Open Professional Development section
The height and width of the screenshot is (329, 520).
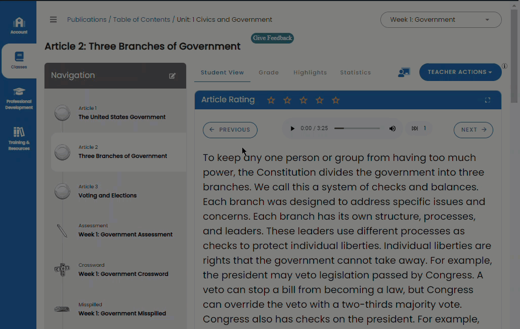tap(19, 98)
